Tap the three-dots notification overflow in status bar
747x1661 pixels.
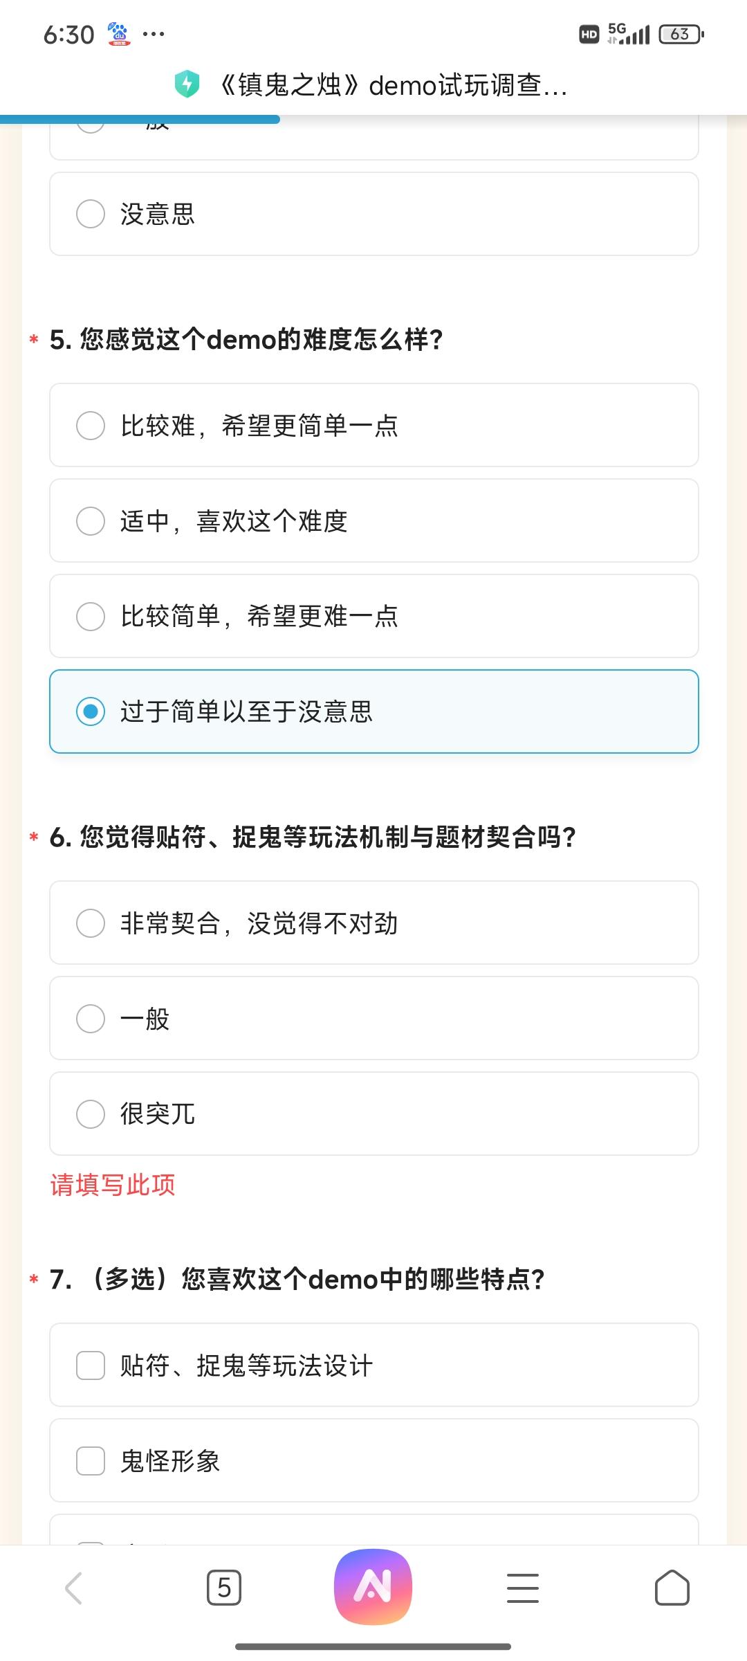154,34
